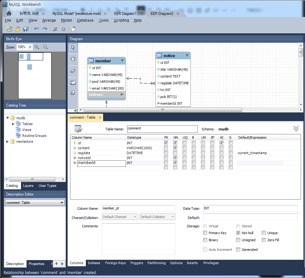Click the new EER diagram toolbar icon

tap(73, 29)
